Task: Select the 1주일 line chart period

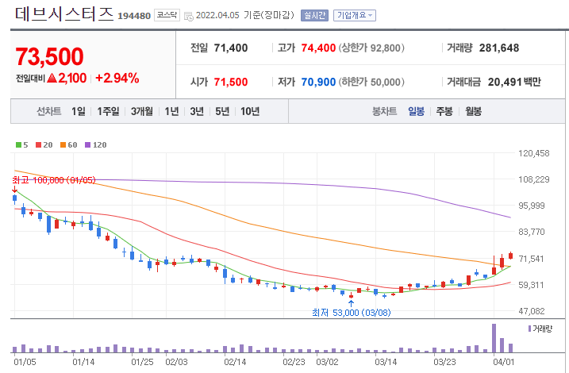Action: click(108, 111)
